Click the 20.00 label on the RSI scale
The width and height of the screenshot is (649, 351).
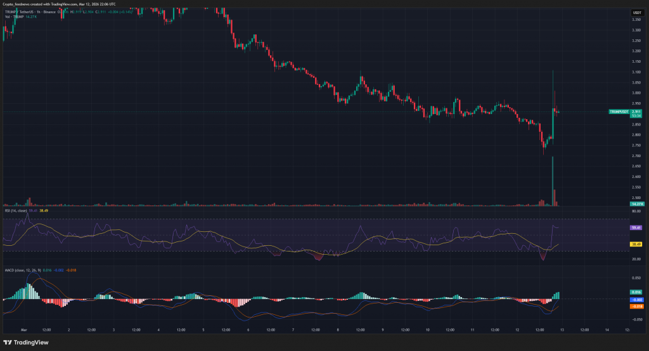pos(636,259)
